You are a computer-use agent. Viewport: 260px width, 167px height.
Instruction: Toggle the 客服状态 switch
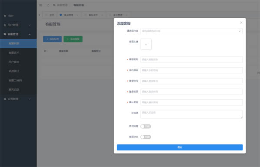click(x=146, y=137)
